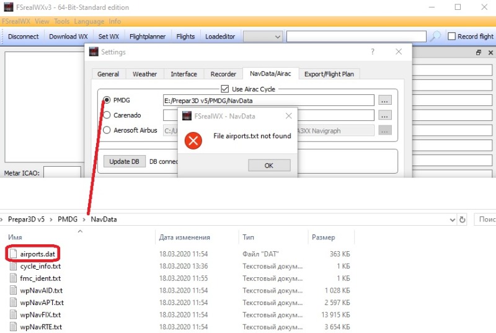Click the PMDG path input field

268,100
